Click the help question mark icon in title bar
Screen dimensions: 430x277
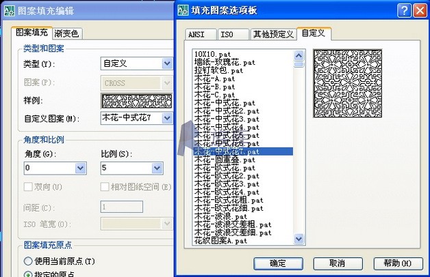click(x=404, y=11)
